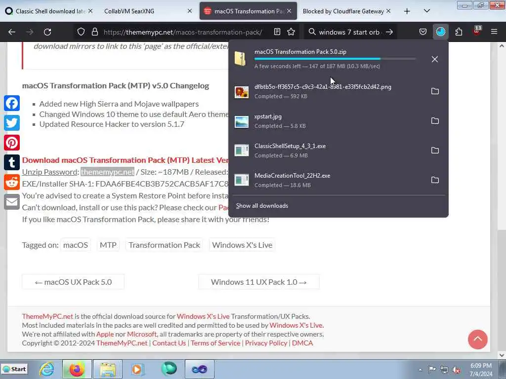Share the page on Tumblr

12,162
